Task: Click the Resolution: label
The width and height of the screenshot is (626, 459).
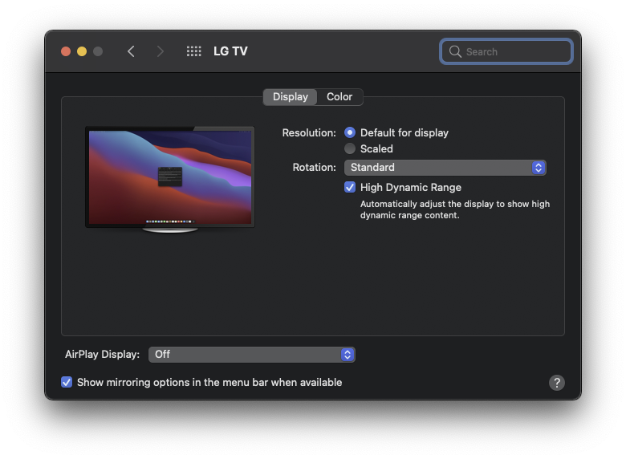Action: pyautogui.click(x=309, y=133)
